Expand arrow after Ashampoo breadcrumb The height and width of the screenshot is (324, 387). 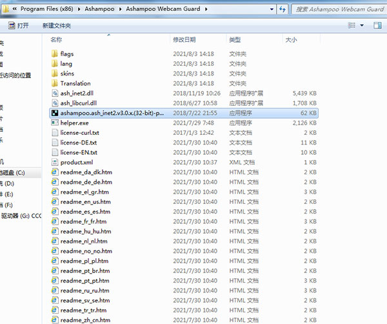[120, 9]
